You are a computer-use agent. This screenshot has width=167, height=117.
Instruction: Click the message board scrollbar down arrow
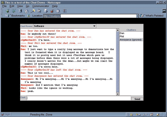pos(117,94)
